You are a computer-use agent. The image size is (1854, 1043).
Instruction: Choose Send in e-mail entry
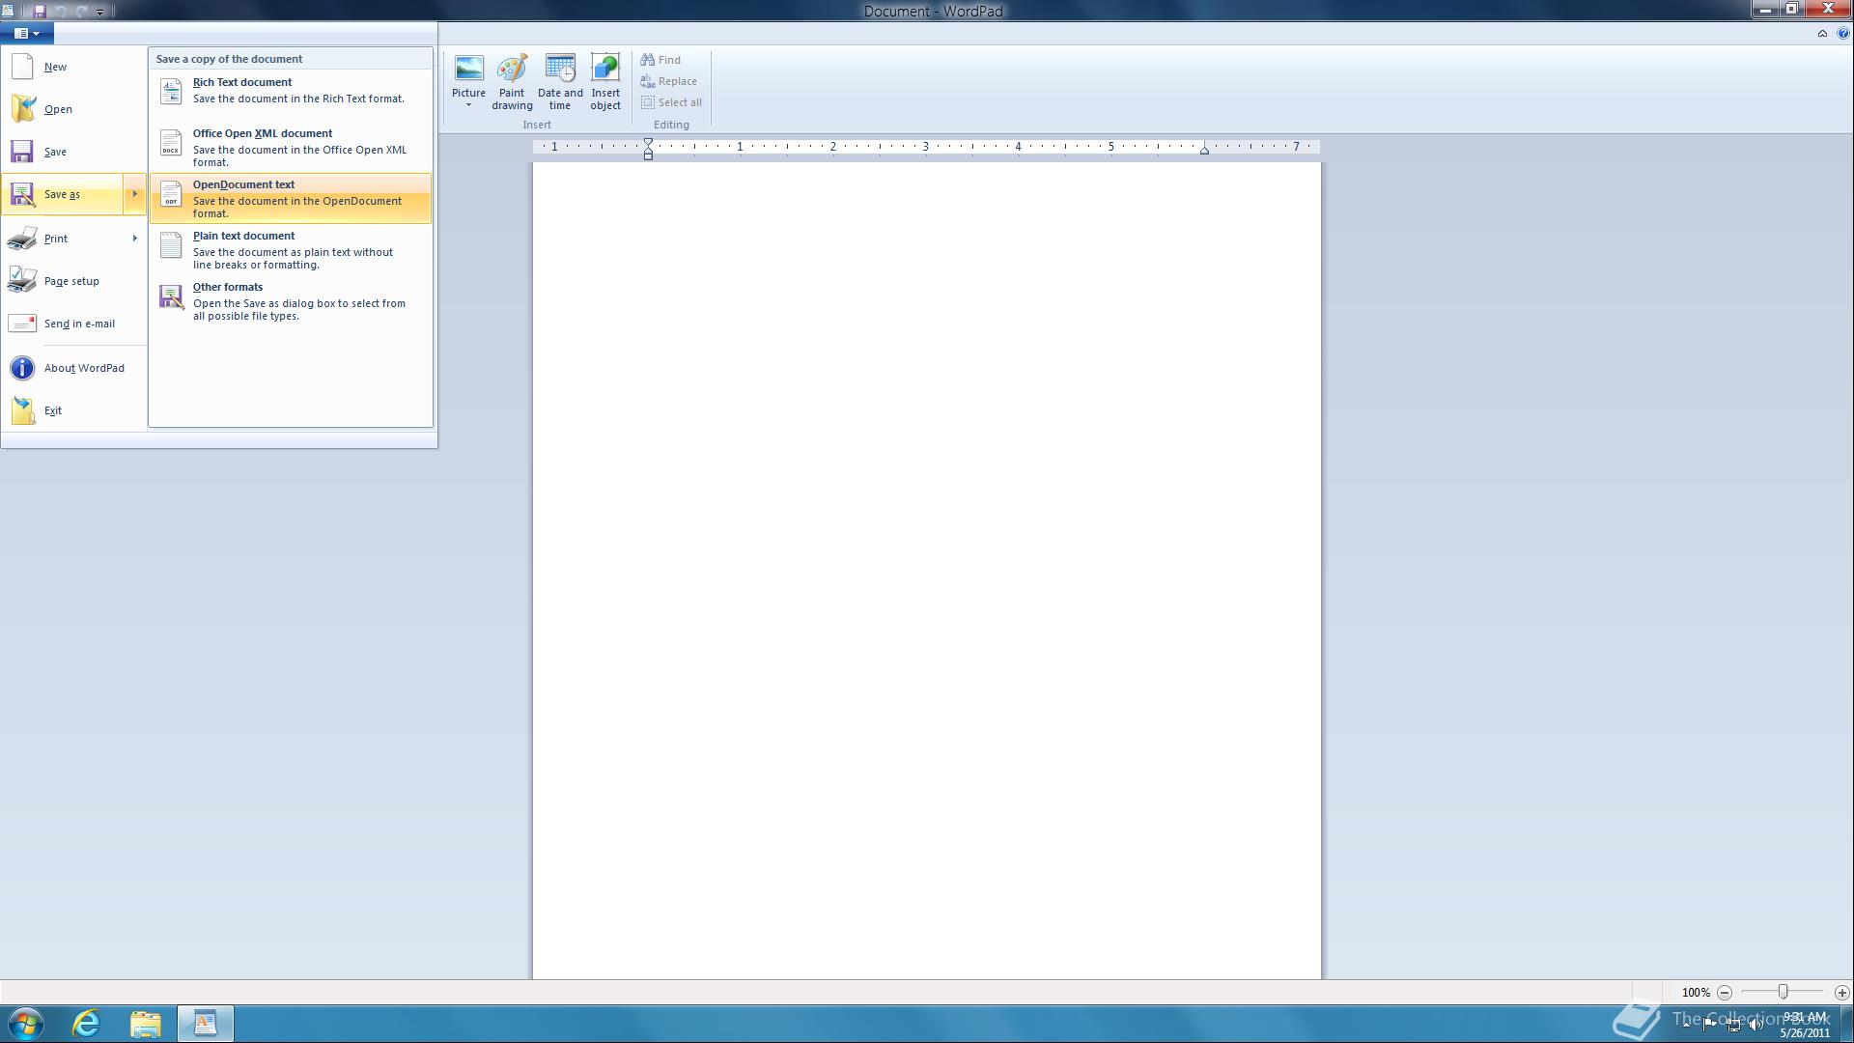tap(74, 324)
